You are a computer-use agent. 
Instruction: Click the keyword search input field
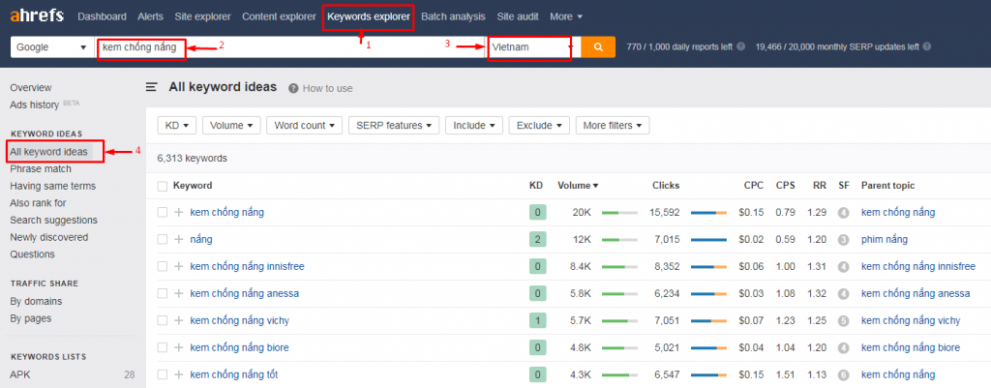pos(290,46)
